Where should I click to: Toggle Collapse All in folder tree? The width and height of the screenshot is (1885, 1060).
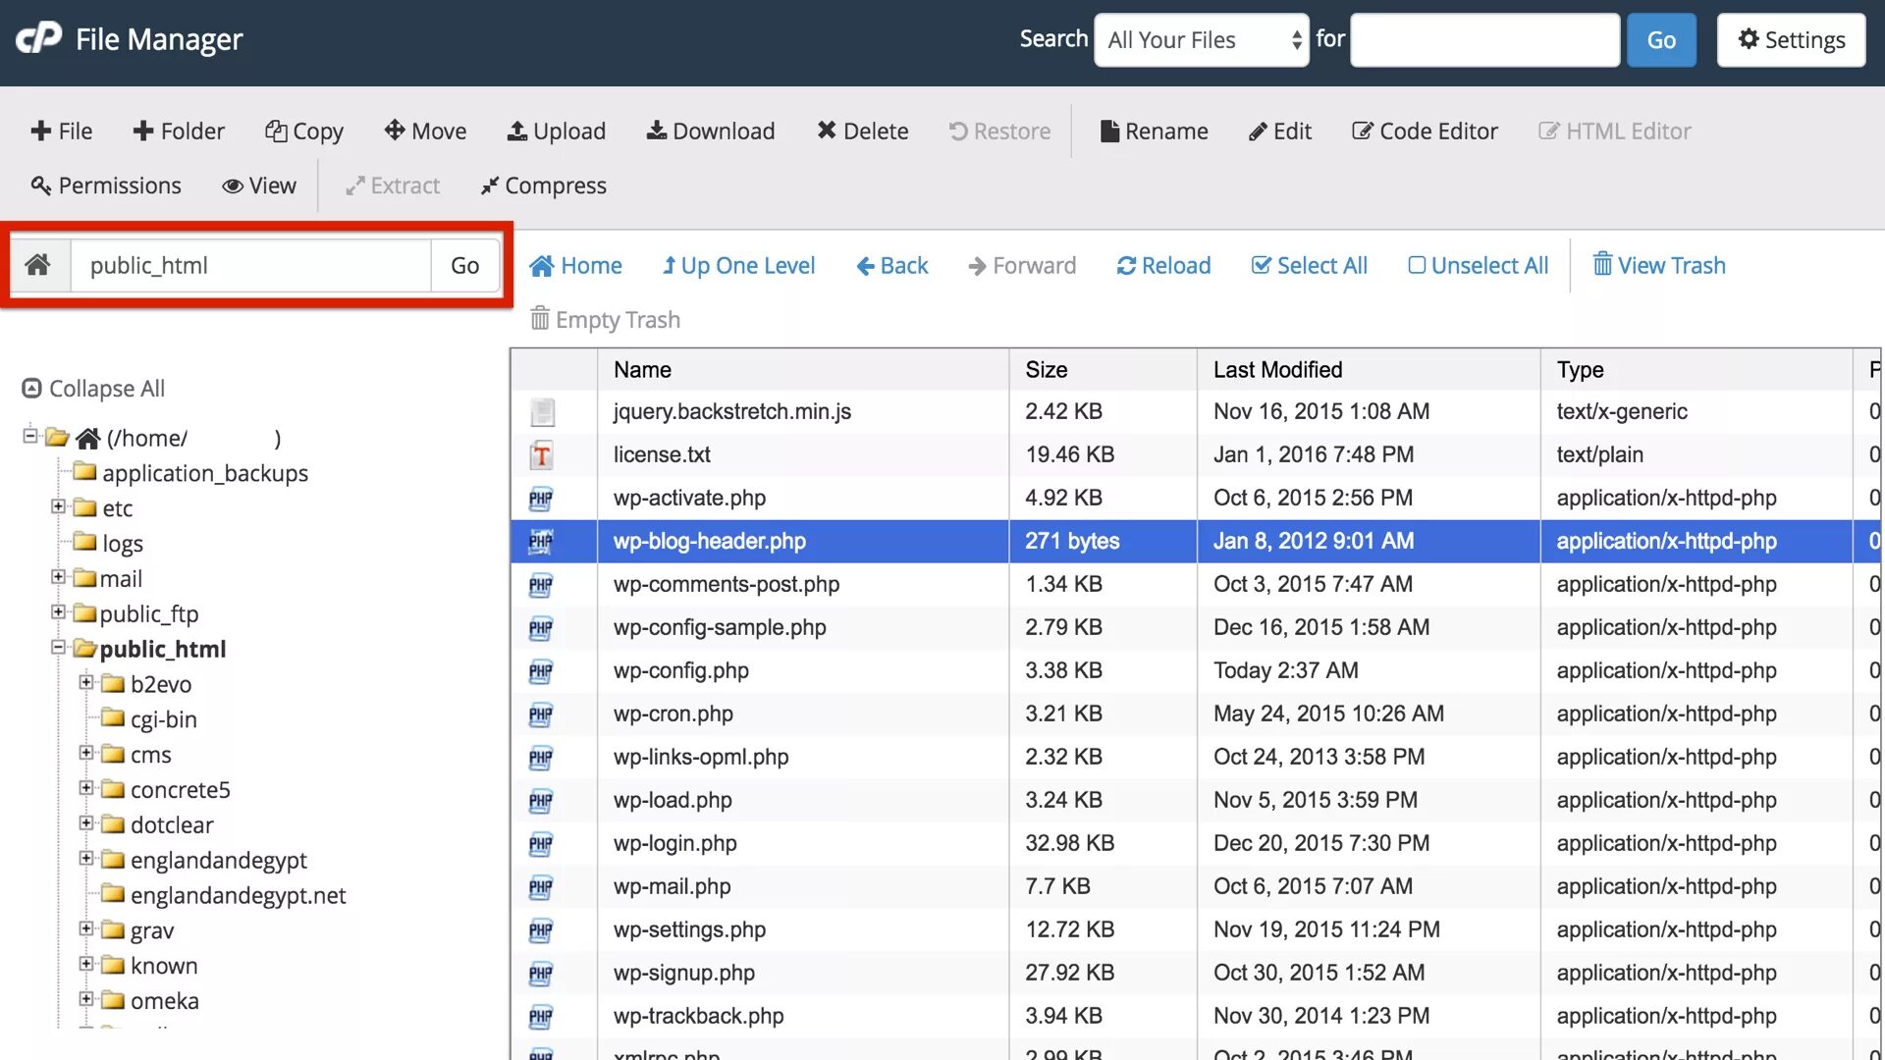[93, 389]
